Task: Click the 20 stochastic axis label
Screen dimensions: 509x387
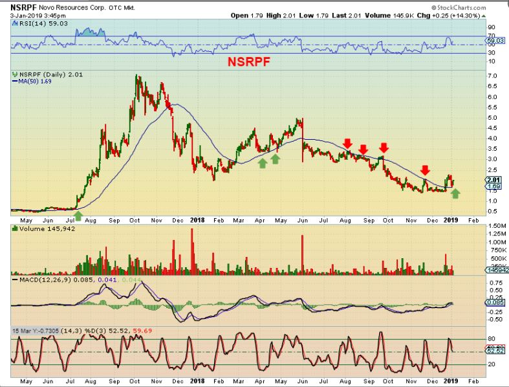Action: pos(492,364)
